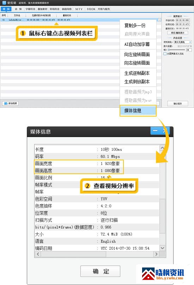Viewport: 194px width, 285px height.
Task: Click the 确认修改 button
Action: 177,103
